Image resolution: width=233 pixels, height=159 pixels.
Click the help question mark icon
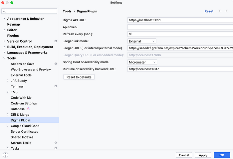(x=5, y=155)
